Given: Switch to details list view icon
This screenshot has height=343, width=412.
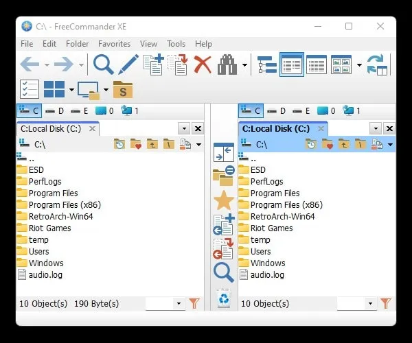Looking at the screenshot, I should coord(292,64).
